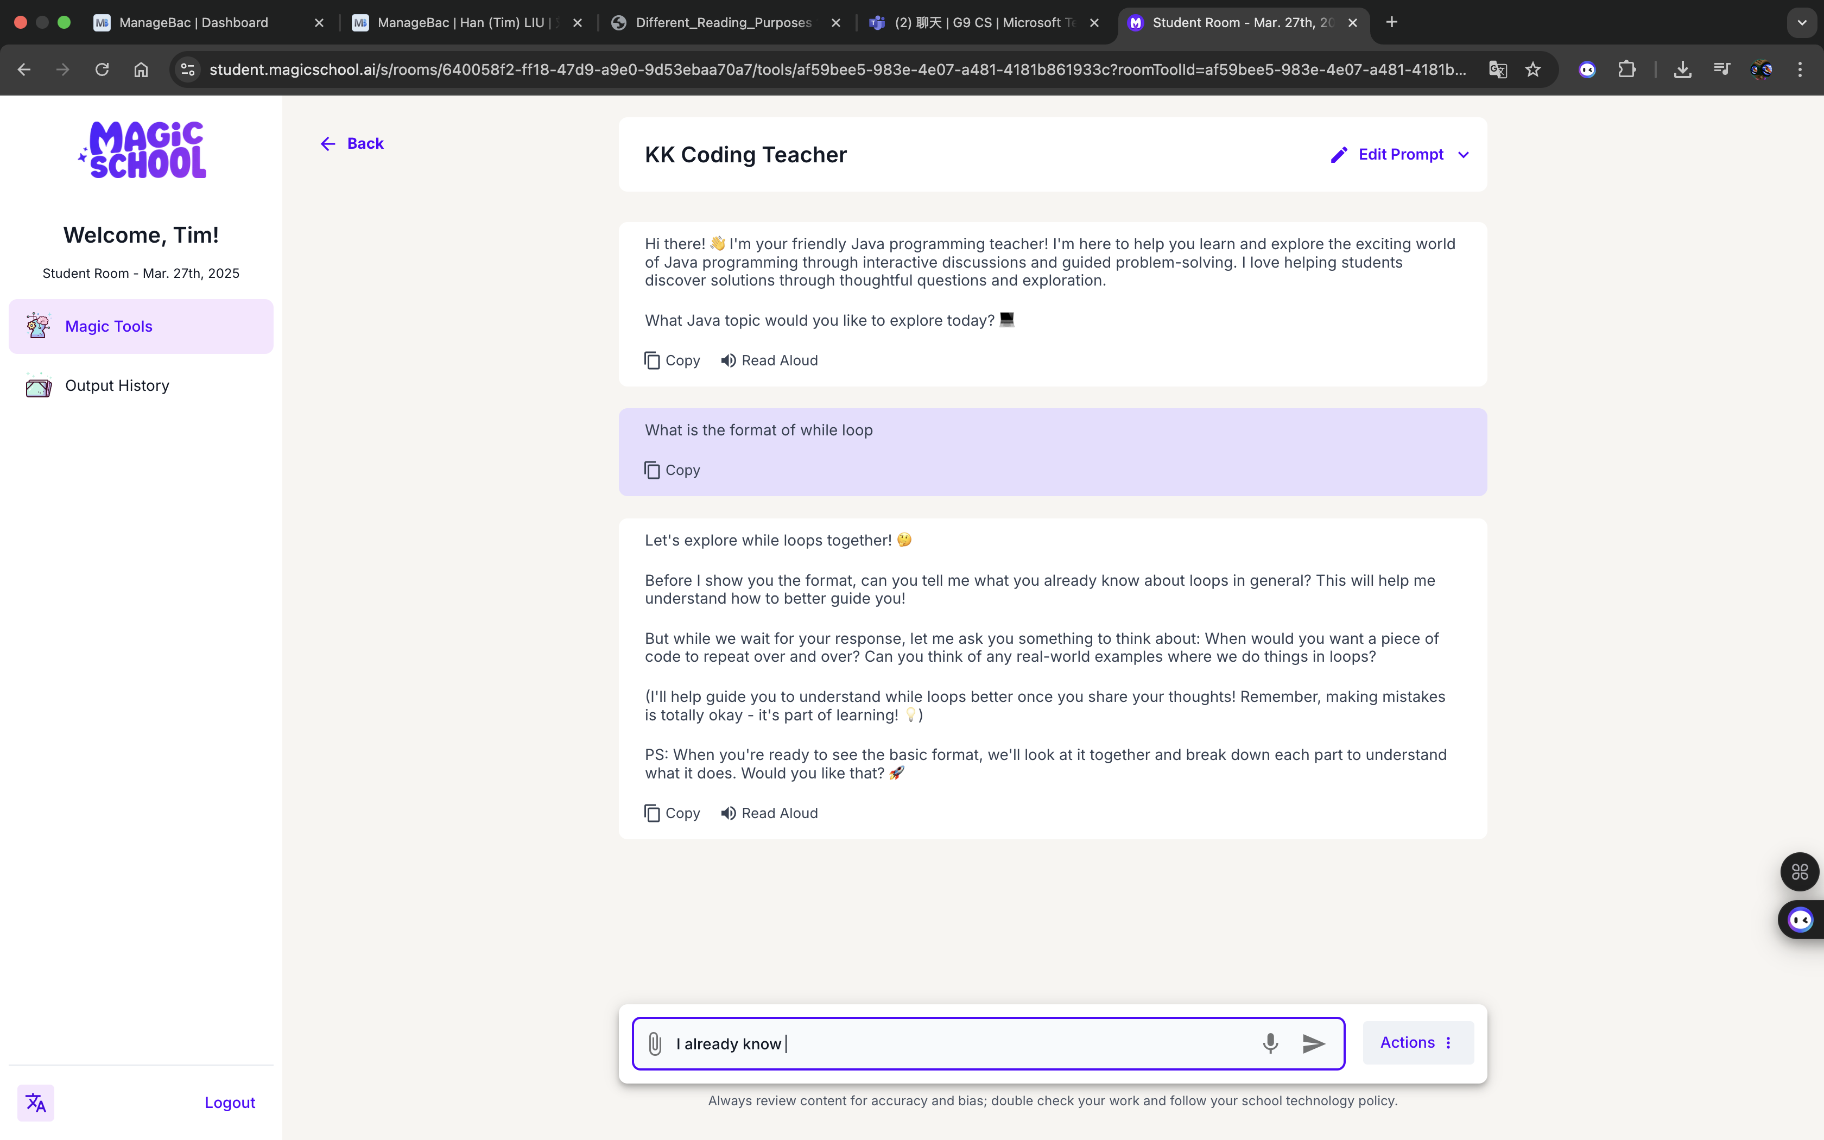Open the Chrome extensions puzzle icon
1824x1140 pixels.
point(1626,69)
